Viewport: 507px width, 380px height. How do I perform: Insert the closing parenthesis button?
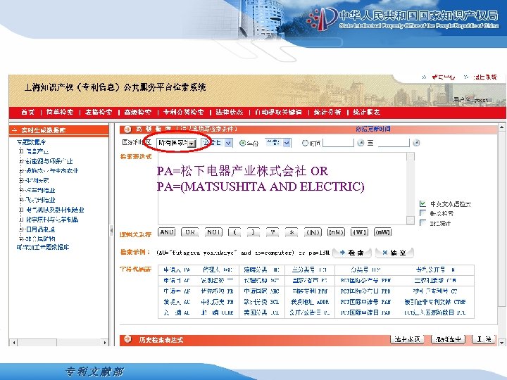pyautogui.click(x=254, y=232)
